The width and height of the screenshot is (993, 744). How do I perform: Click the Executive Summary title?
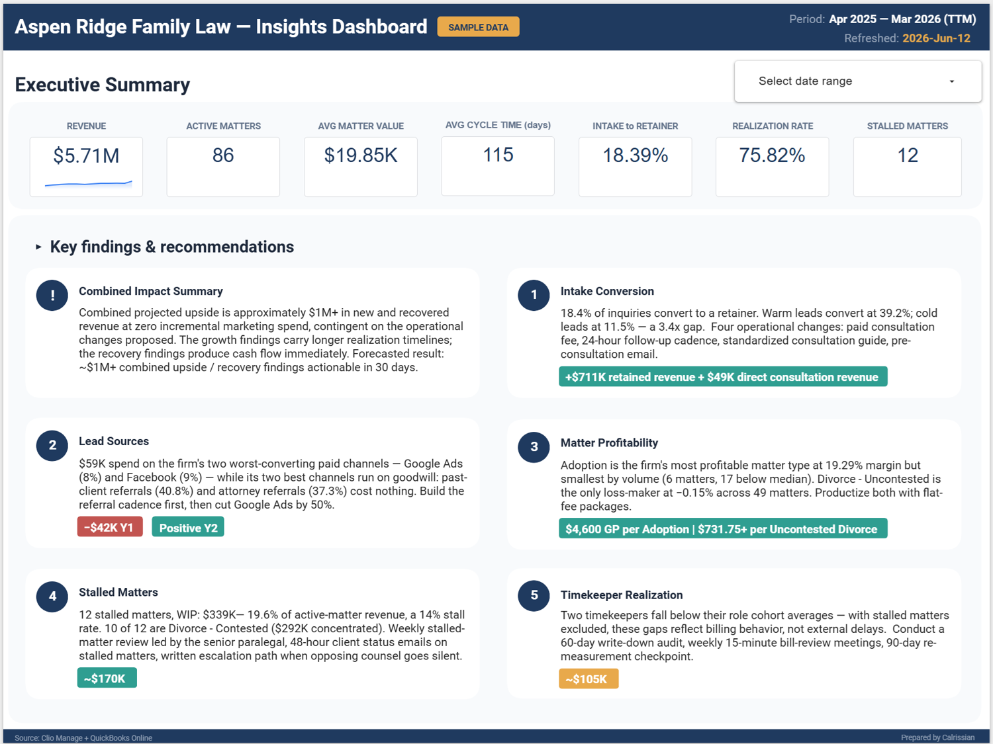pyautogui.click(x=103, y=85)
